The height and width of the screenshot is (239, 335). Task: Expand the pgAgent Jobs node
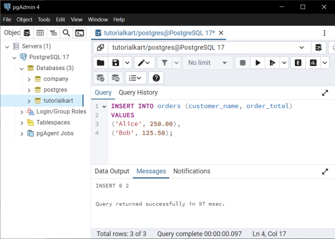pyautogui.click(x=22, y=134)
